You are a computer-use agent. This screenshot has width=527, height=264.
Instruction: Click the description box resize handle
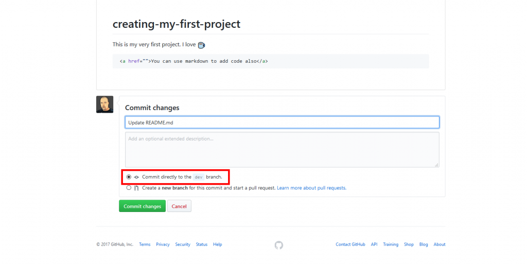436,165
